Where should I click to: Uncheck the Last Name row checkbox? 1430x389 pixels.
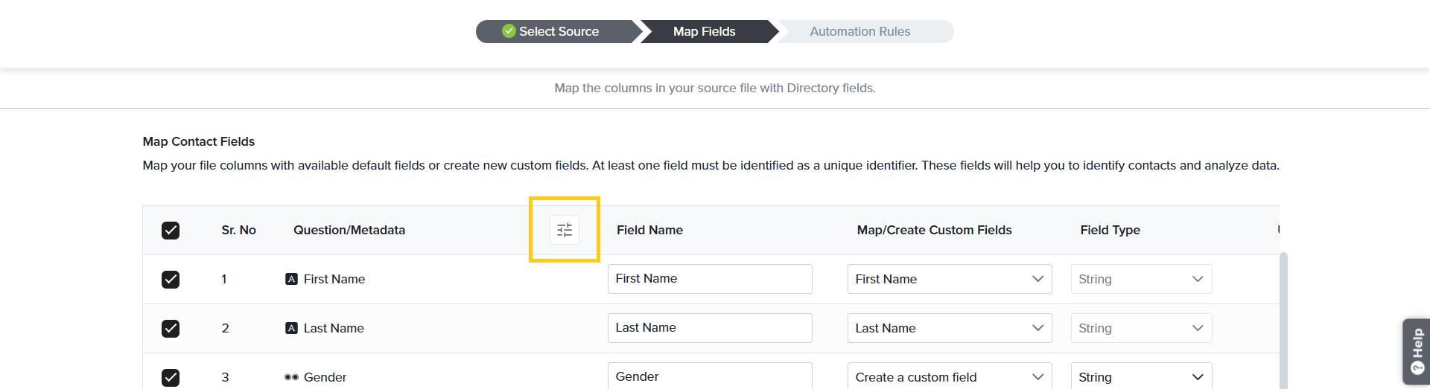(x=171, y=329)
